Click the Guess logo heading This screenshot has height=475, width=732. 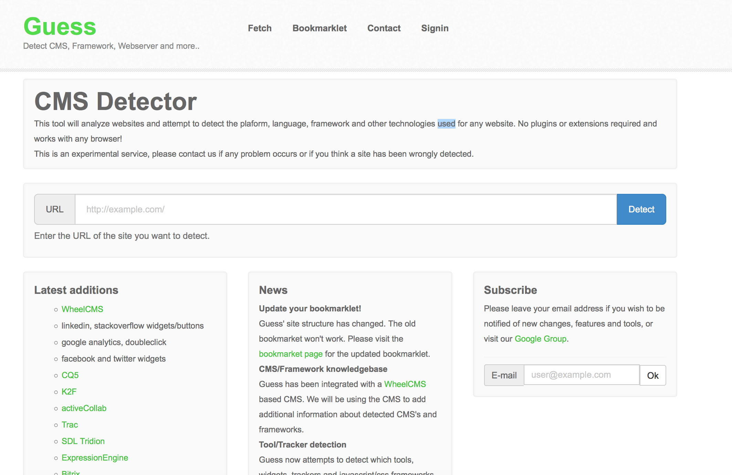click(59, 26)
